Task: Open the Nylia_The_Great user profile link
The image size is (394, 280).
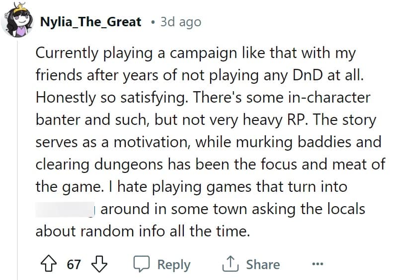Action: pyautogui.click(x=90, y=22)
